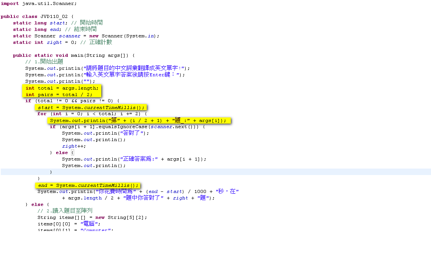The height and width of the screenshot is (270, 431).
Task: Click the highlighted 'start = System.currentTimeMillis();' line
Action: (91, 108)
